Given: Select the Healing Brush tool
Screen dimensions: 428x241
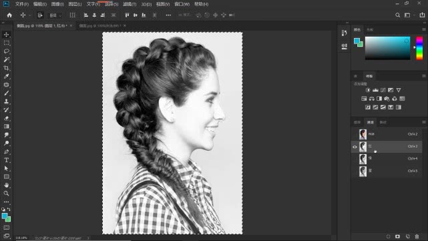Looking at the screenshot, I should point(6,85).
